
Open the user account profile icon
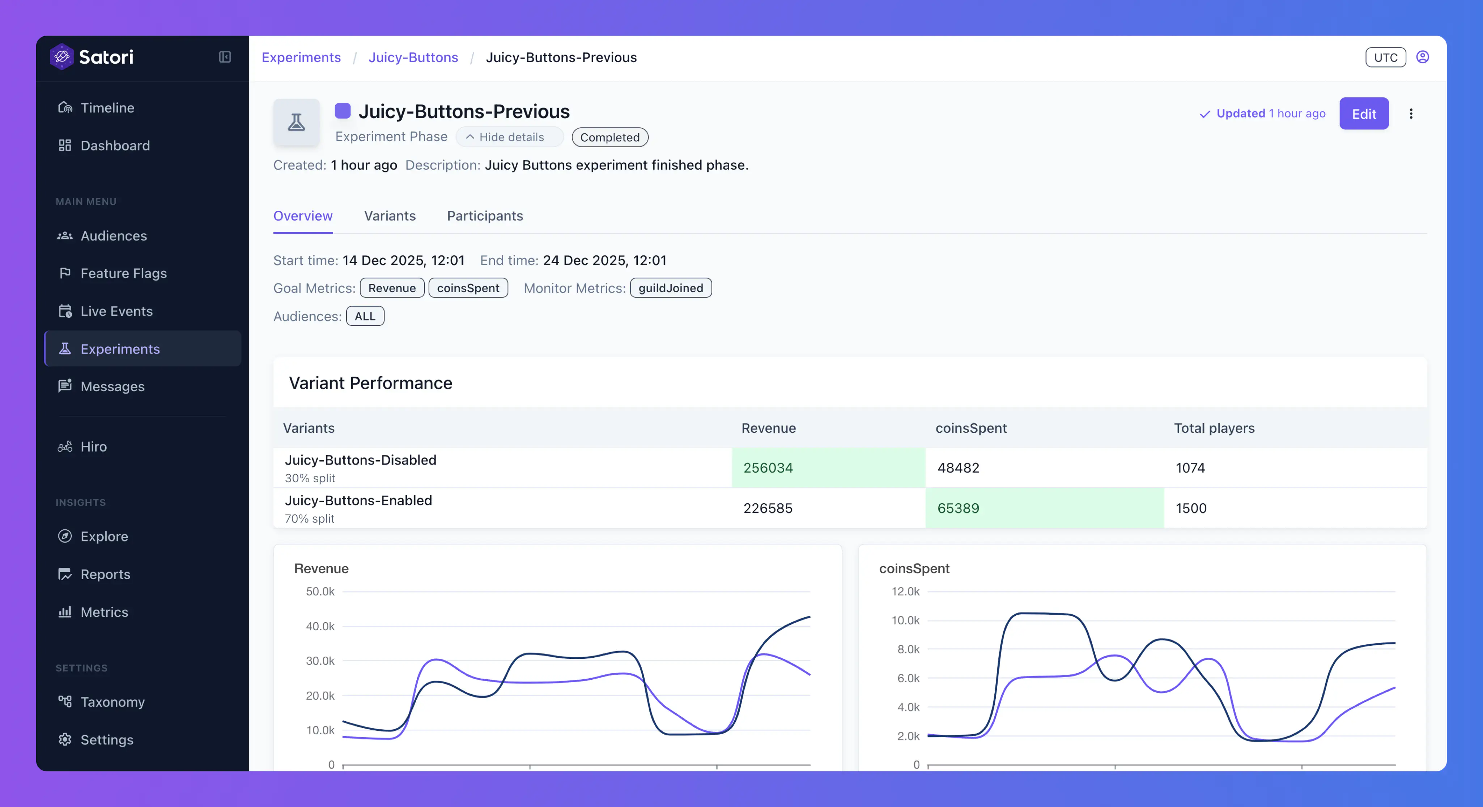click(x=1422, y=57)
